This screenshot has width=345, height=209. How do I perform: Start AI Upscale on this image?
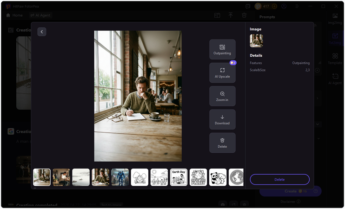222,73
